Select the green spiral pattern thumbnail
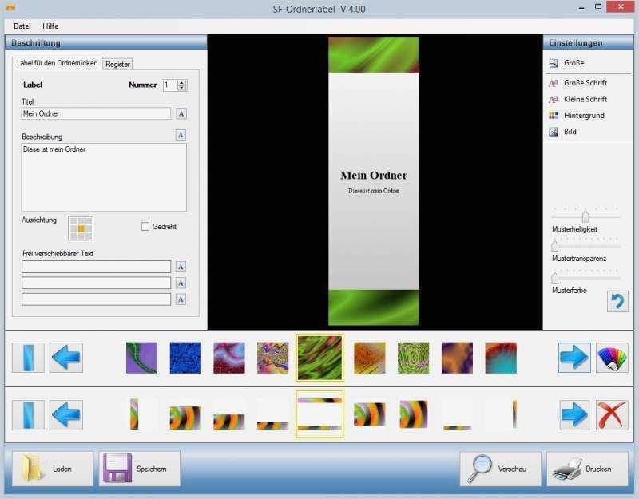 pyautogui.click(x=413, y=358)
